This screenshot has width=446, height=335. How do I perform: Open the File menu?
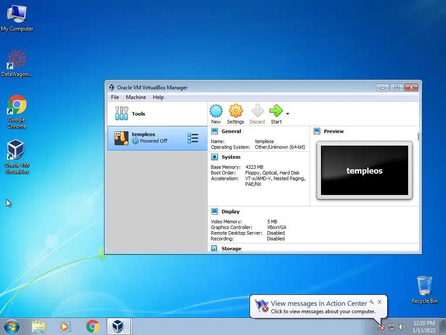pyautogui.click(x=115, y=97)
